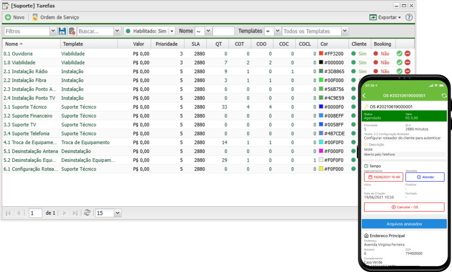The image size is (452, 272).
Task: Tap the Atender button on phone
Action: [x=425, y=177]
